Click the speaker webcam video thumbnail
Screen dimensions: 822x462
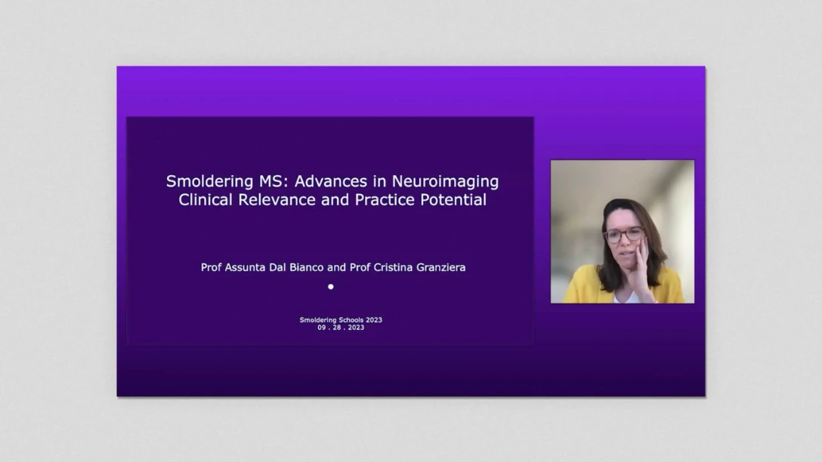[x=622, y=231]
